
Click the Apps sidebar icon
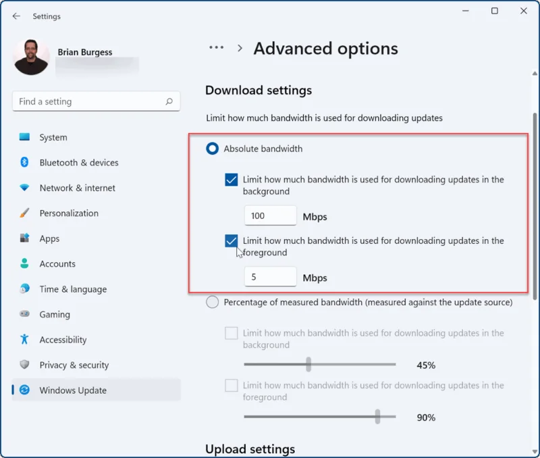24,238
